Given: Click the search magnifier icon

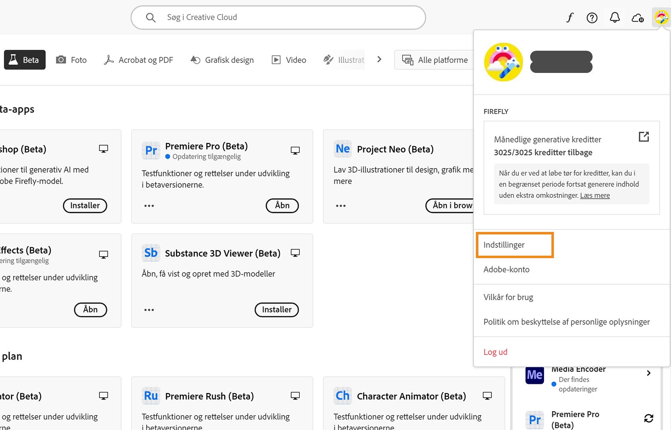Looking at the screenshot, I should pos(151,18).
